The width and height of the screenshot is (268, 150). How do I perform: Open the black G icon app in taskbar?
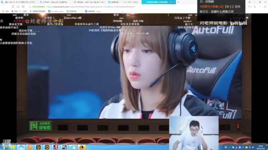38,147
